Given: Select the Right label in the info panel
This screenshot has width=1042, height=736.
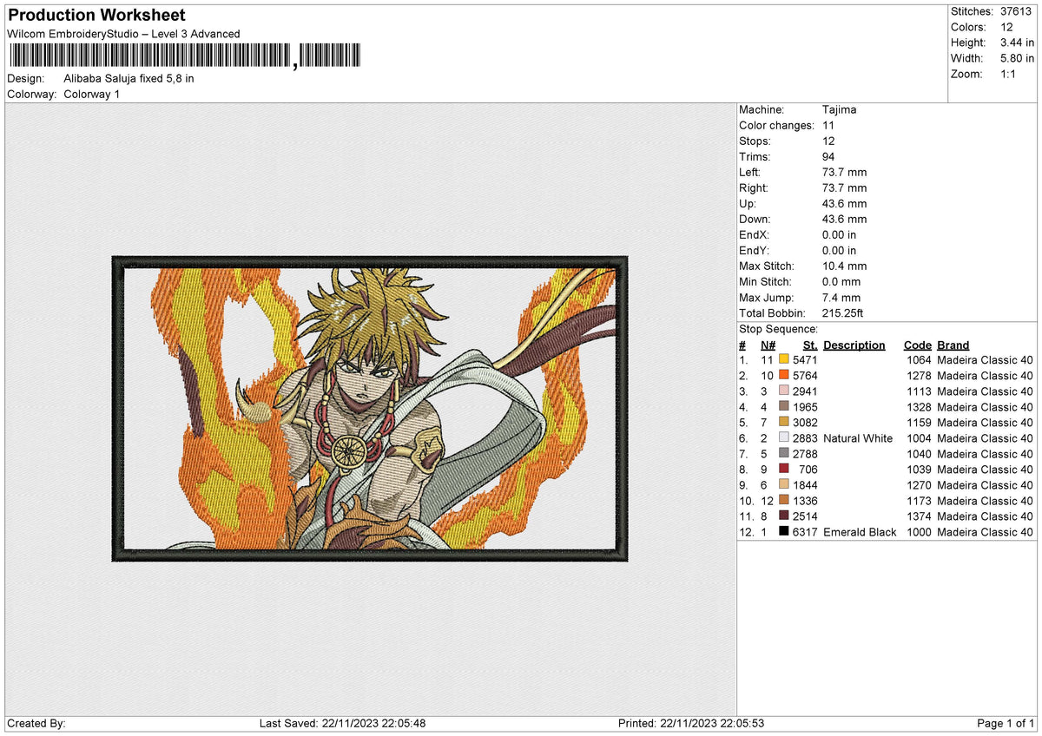Looking at the screenshot, I should tap(754, 187).
